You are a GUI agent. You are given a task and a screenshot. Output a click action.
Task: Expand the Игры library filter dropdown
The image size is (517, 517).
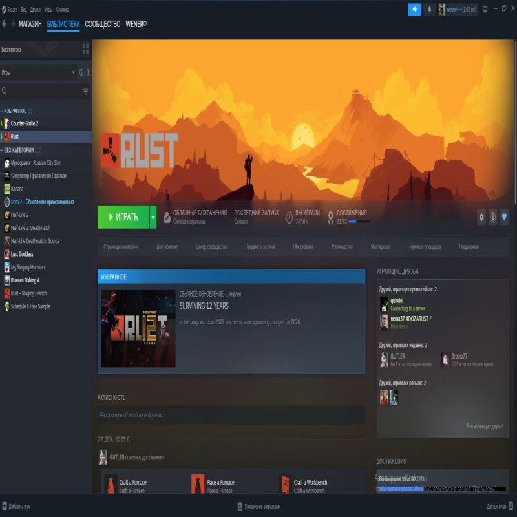72,72
